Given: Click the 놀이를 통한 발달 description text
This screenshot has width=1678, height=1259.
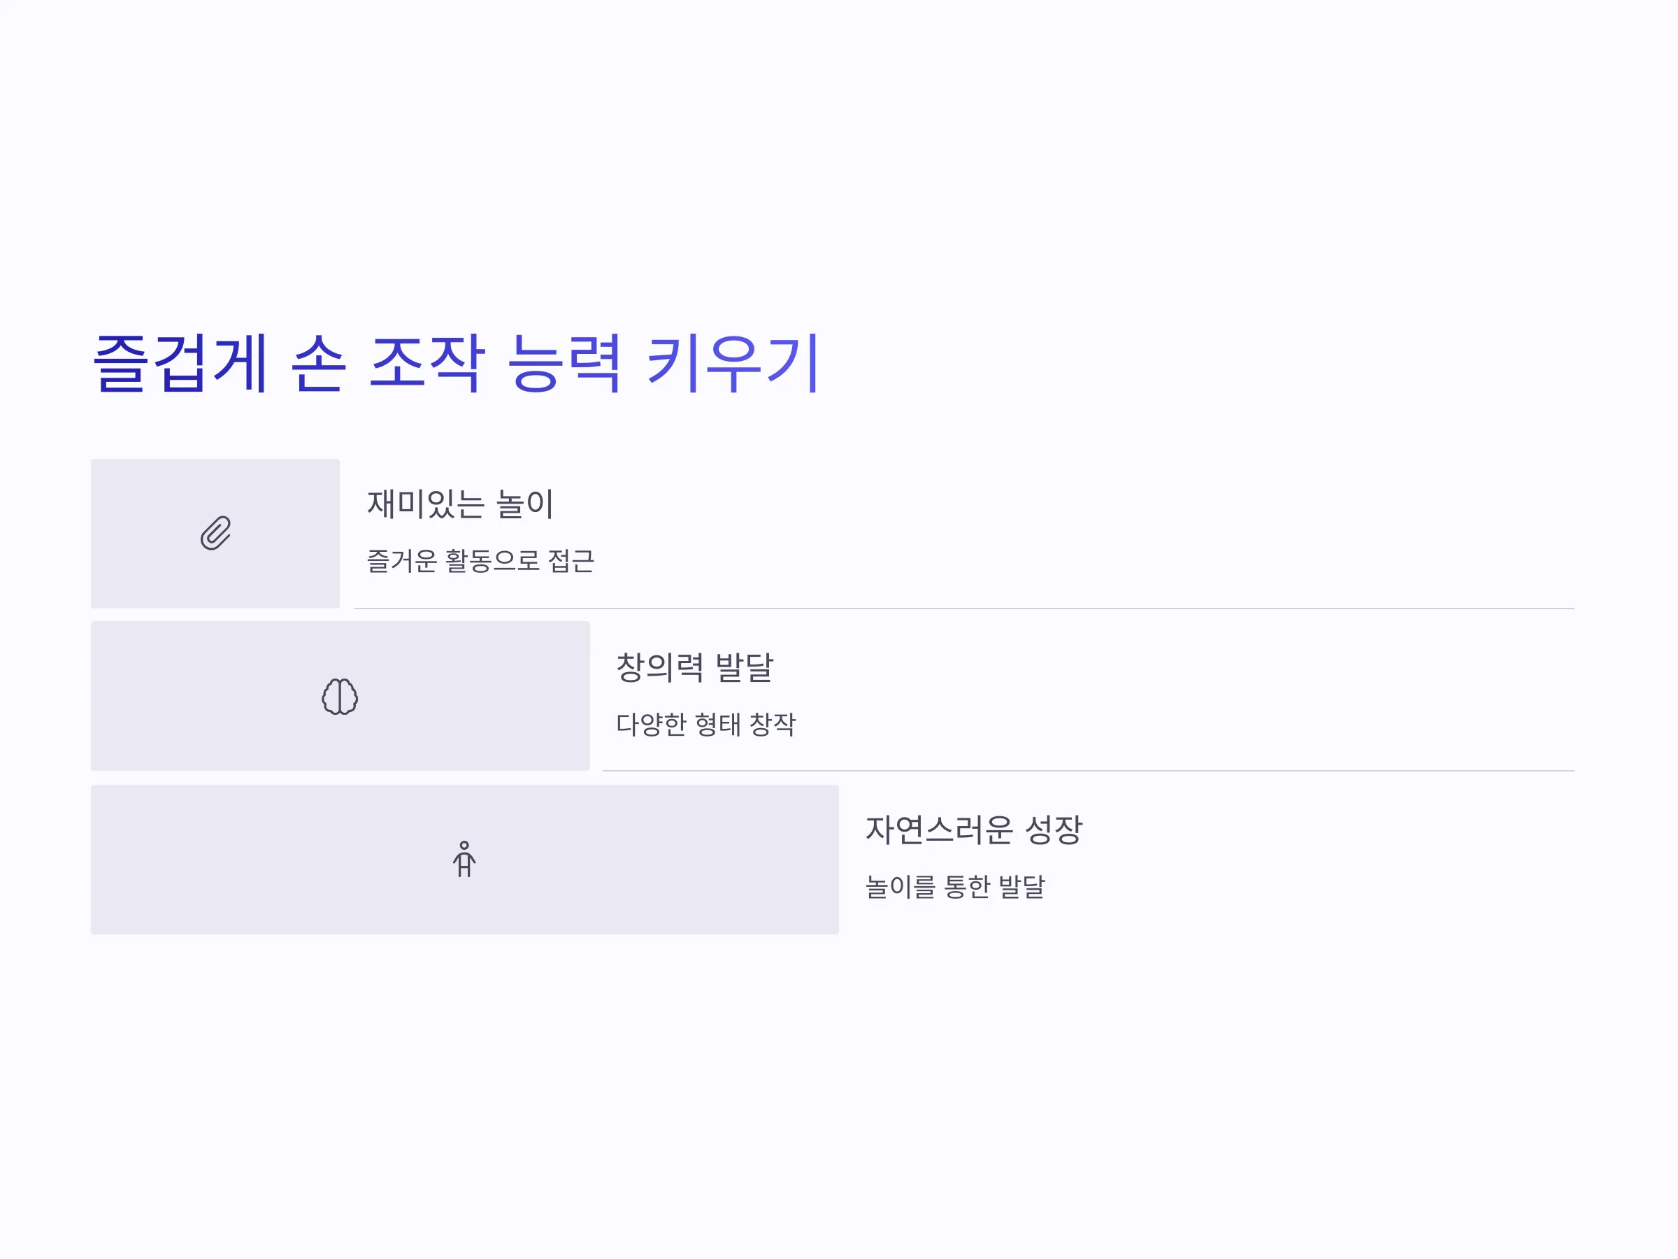Looking at the screenshot, I should 955,886.
